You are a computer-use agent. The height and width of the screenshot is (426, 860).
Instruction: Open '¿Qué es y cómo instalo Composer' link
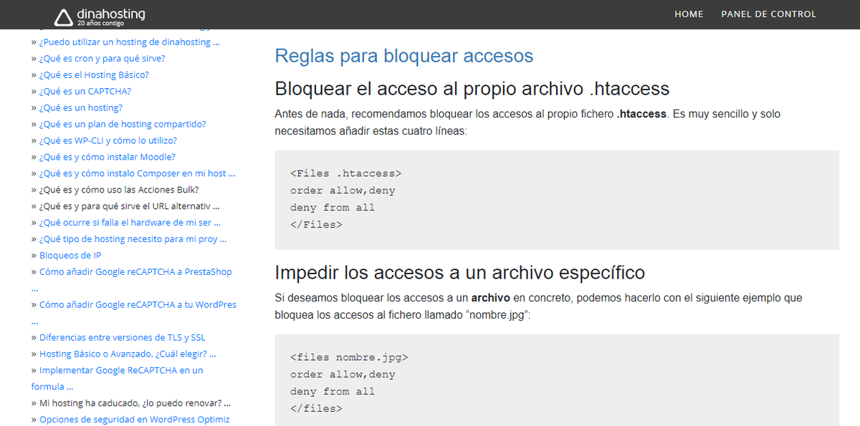pos(137,174)
